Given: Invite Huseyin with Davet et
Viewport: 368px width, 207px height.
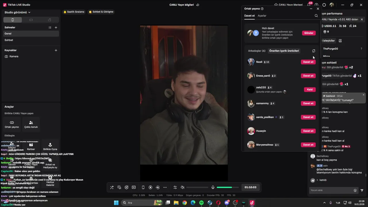Looking at the screenshot, I should [308, 131].
